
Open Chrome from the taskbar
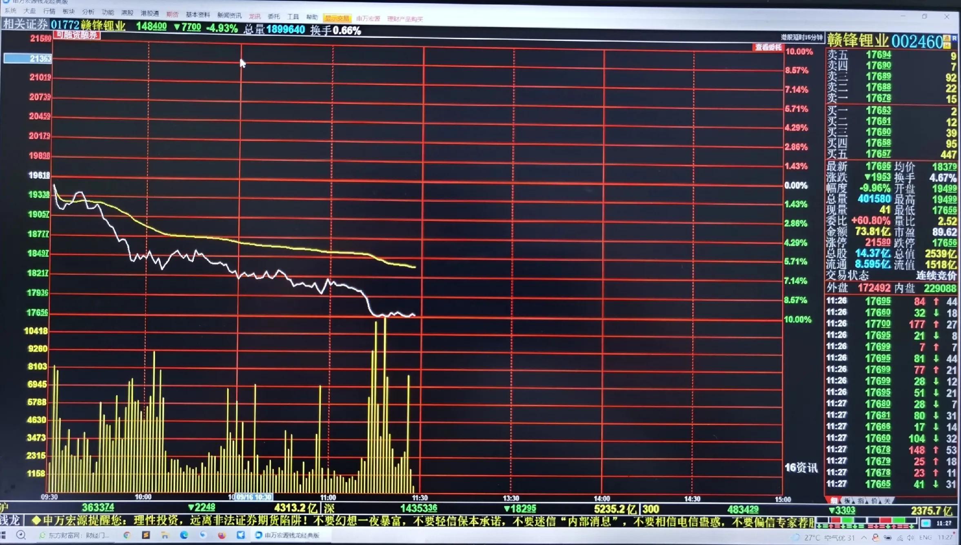127,535
